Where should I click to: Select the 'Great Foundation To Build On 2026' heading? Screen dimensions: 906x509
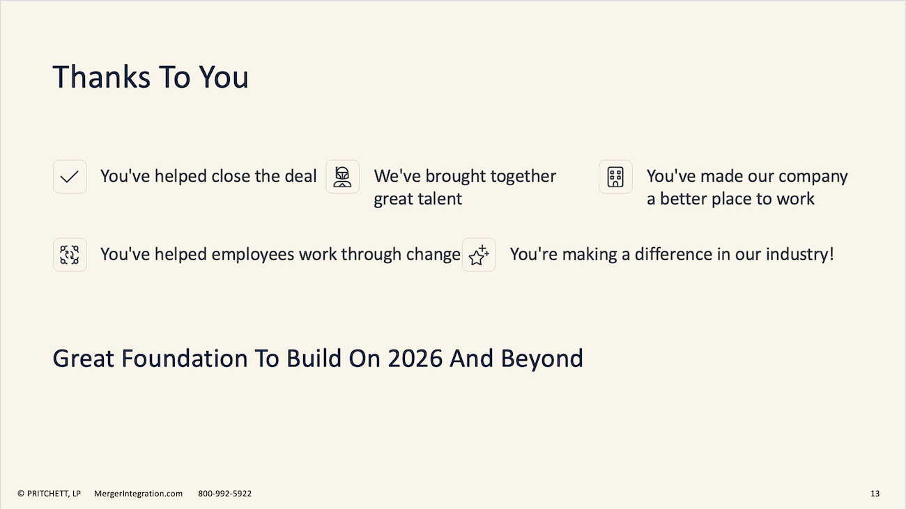(x=318, y=359)
